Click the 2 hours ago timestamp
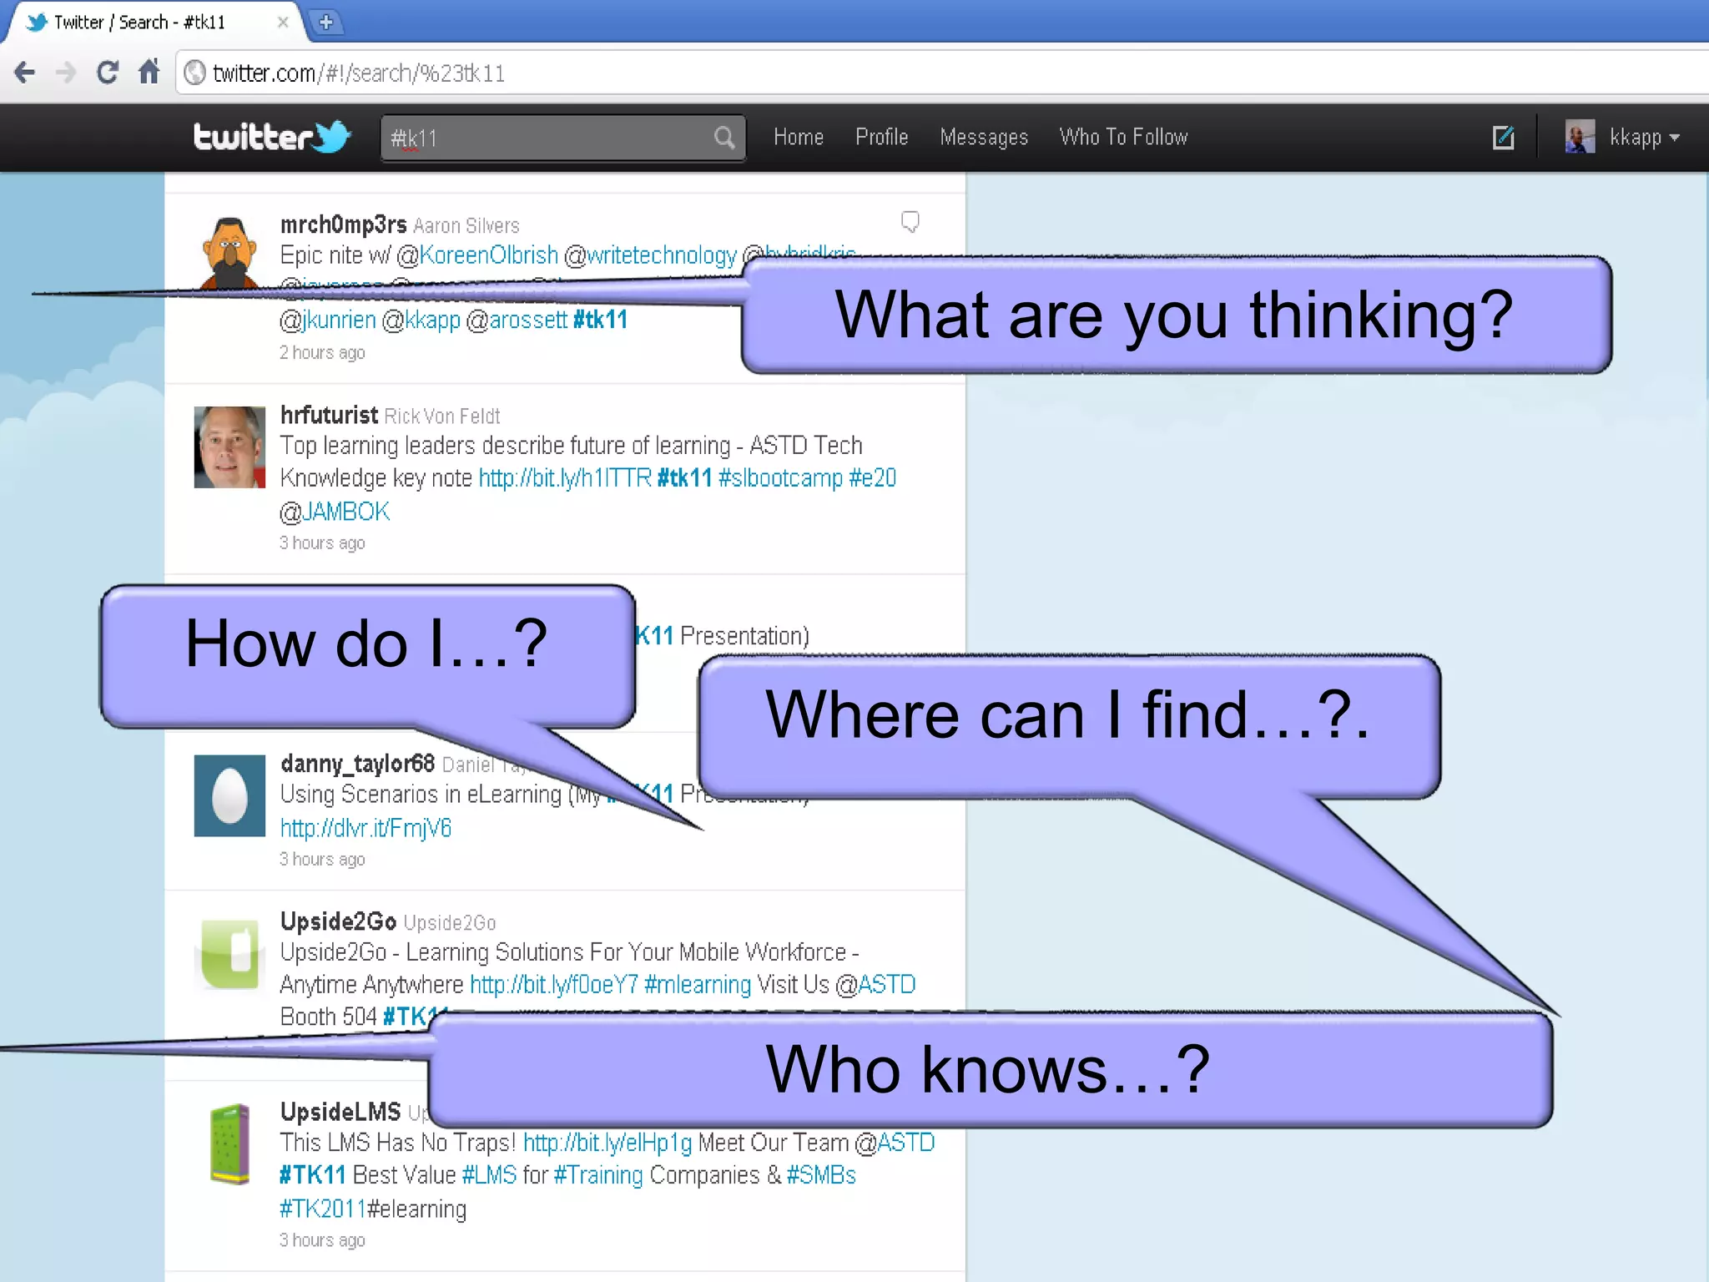Viewport: 1709px width, 1282px height. [322, 353]
